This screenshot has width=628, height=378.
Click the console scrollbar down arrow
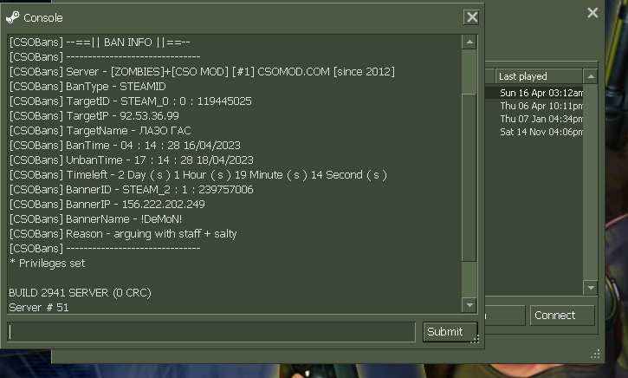(x=469, y=305)
